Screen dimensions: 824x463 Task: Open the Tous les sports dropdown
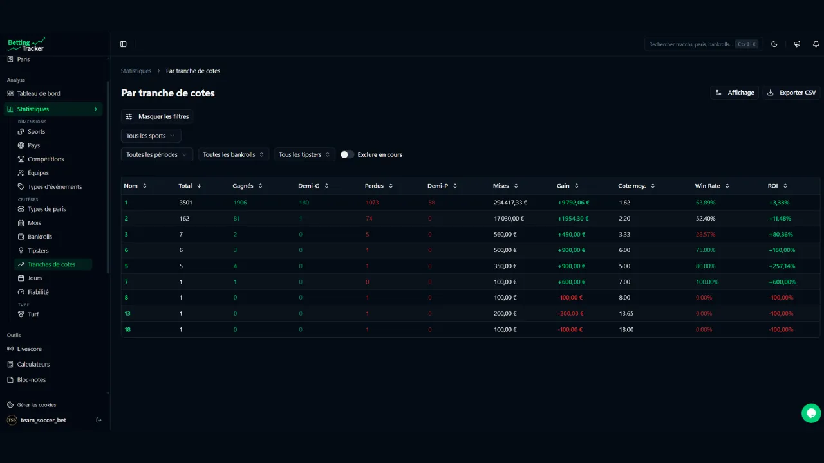coord(151,136)
